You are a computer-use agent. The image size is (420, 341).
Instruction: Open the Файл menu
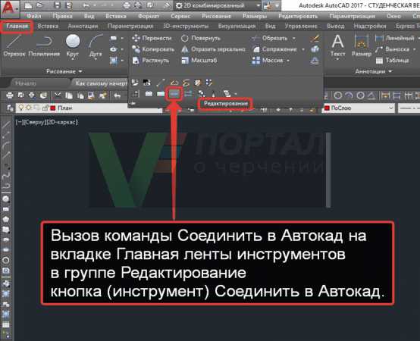[x=34, y=16]
